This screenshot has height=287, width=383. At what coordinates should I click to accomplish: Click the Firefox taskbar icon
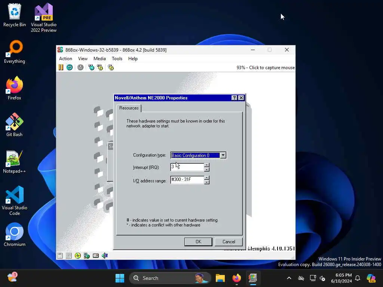click(x=236, y=278)
